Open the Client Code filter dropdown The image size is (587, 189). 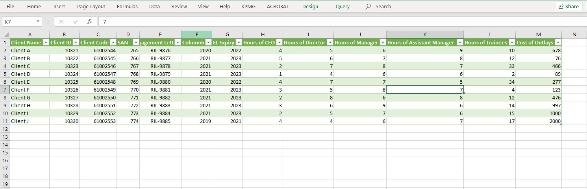(x=113, y=42)
